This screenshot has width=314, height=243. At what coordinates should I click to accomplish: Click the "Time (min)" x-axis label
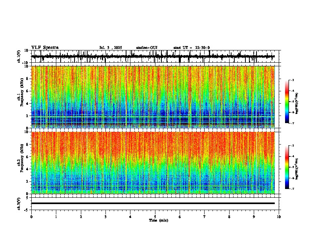point(159,220)
